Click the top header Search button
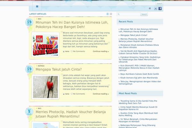192x128 pixels. point(159,4)
